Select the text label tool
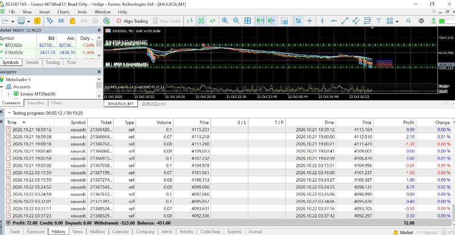Viewport: 455px width, 235px height. 379,21
